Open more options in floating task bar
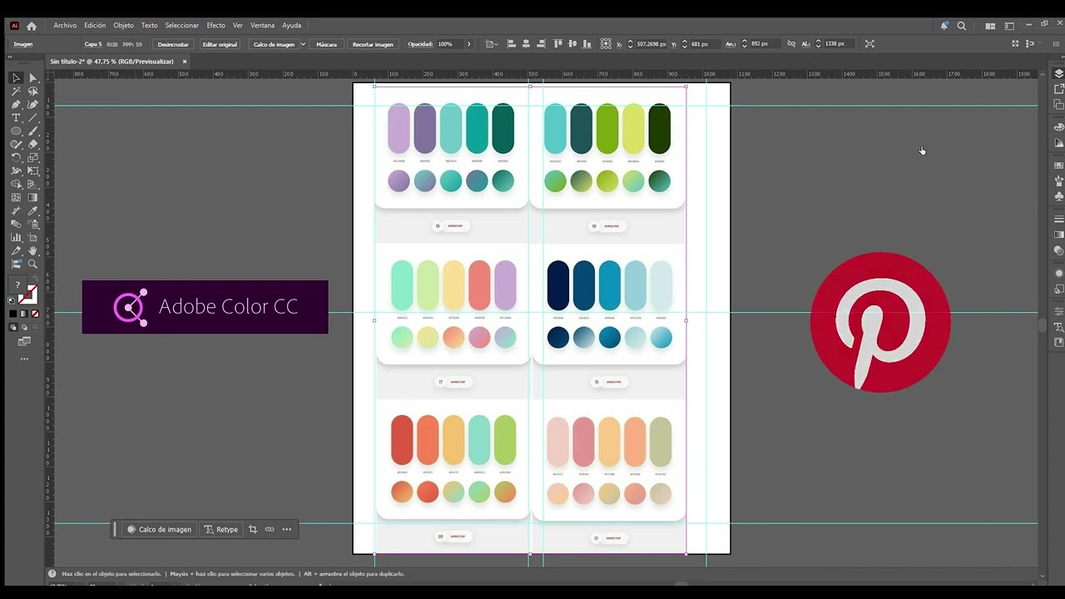The height and width of the screenshot is (599, 1065). 287,529
